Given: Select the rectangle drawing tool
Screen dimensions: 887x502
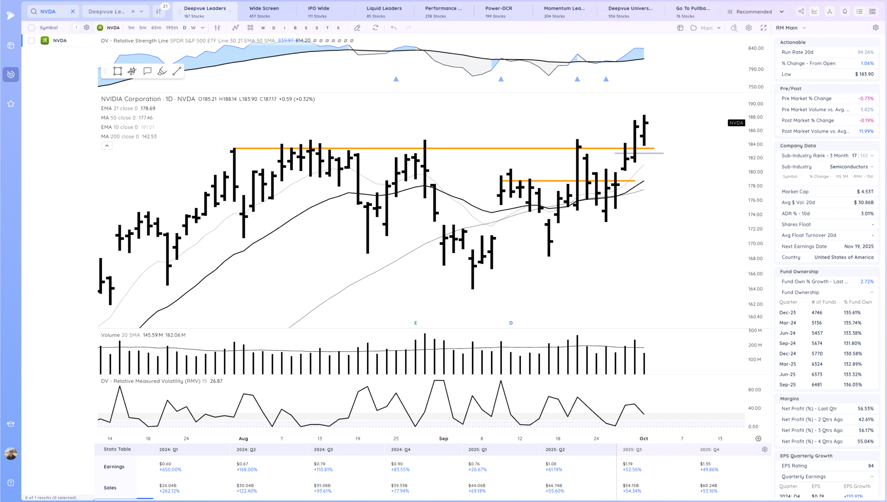Looking at the screenshot, I should coord(117,71).
